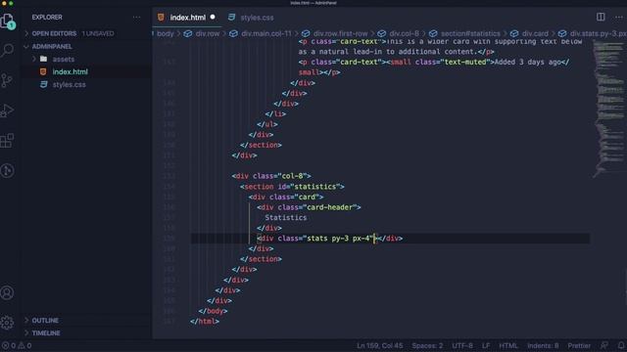627x352 pixels.
Task: Click the assets folder icon
Action: (x=43, y=59)
